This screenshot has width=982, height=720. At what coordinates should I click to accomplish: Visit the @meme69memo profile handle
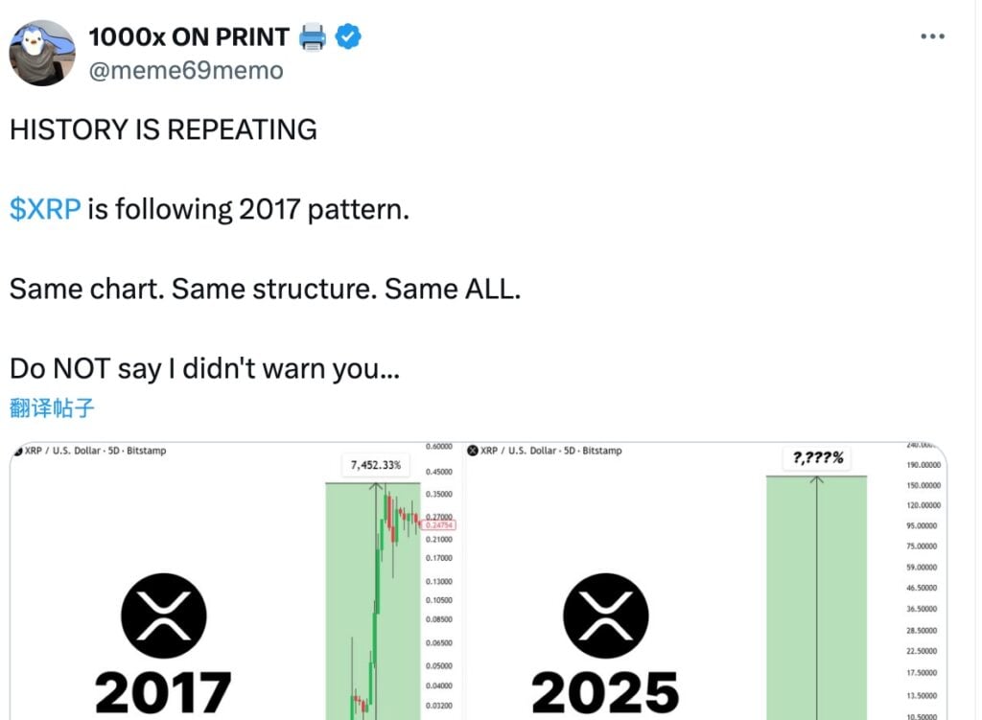point(185,69)
